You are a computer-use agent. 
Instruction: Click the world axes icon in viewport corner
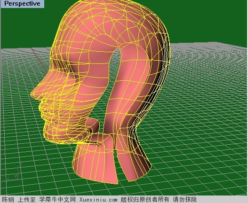tap(14, 172)
